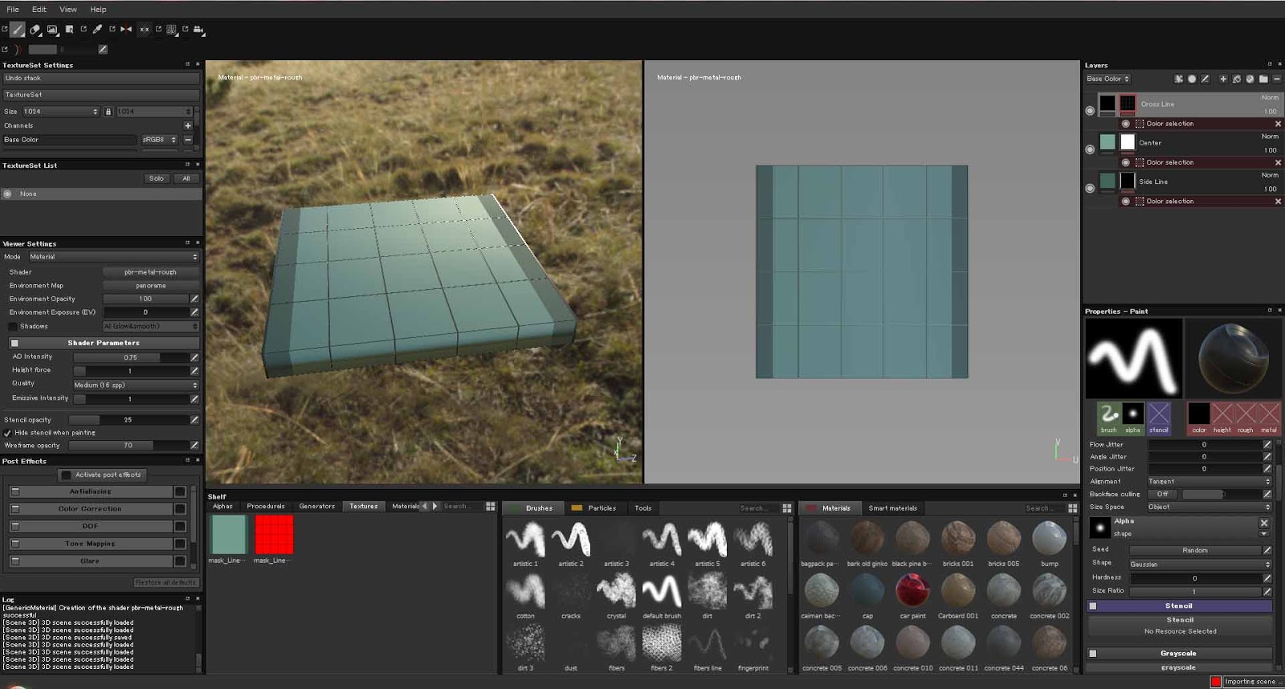Open the Alignment Tangent dropdown

[x=1209, y=482]
